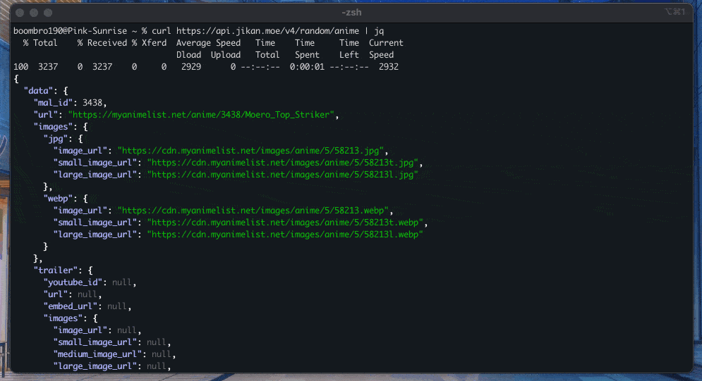Click the boombro190@Pink-Sunrise shell prompt
Screen dimensions: 702x381
pyautogui.click(x=72, y=31)
